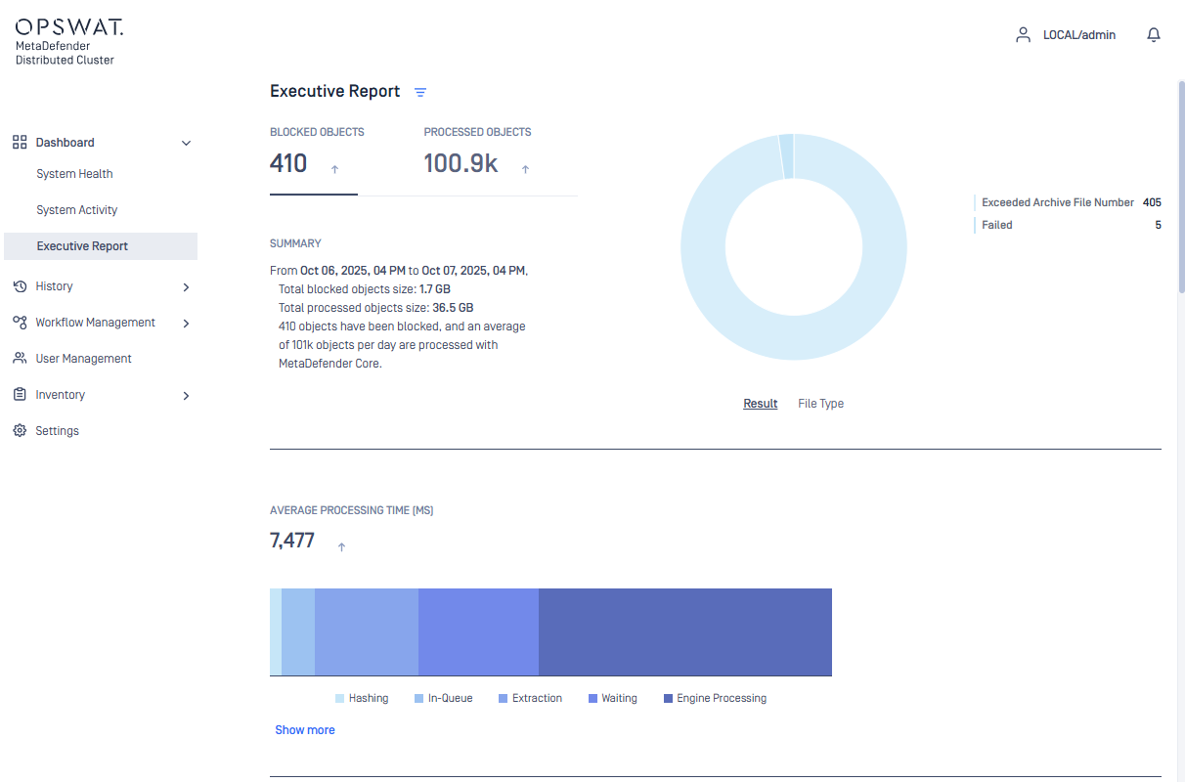Switch chart to File Type tab
The width and height of the screenshot is (1185, 782).
click(820, 404)
